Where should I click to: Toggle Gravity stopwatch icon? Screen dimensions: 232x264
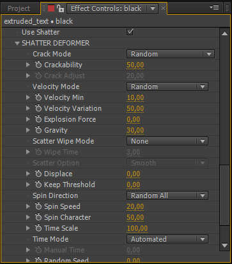coord(38,130)
